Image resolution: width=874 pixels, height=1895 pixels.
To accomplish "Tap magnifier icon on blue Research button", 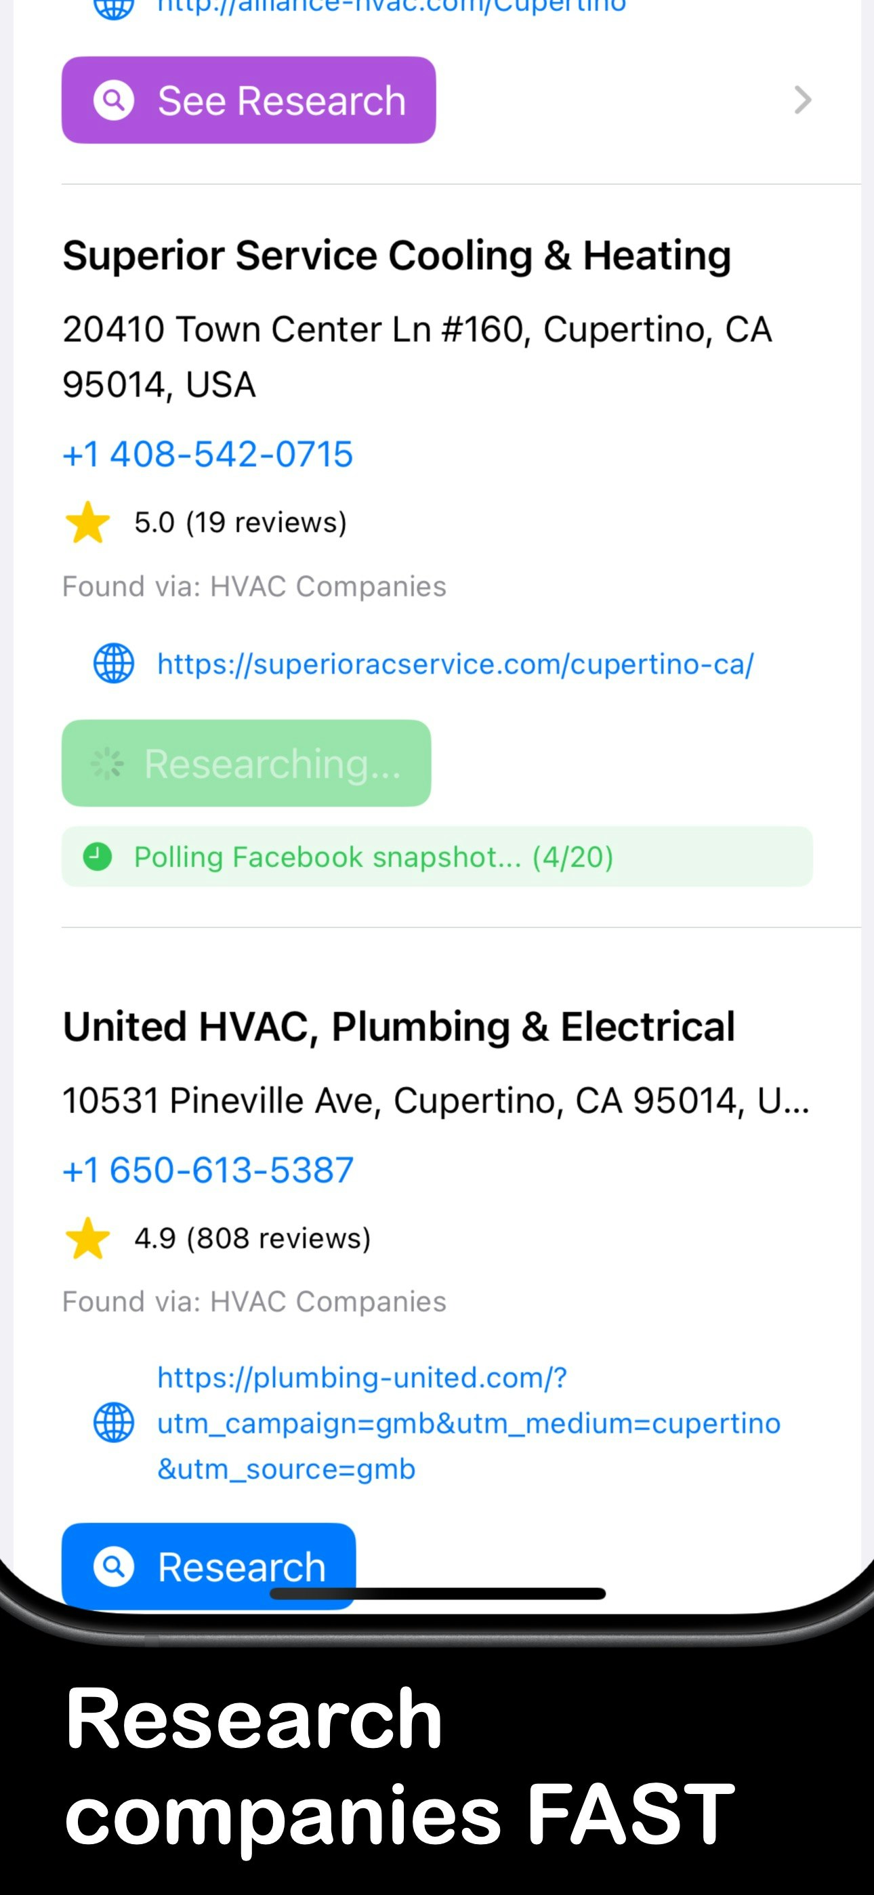I will (x=113, y=1567).
